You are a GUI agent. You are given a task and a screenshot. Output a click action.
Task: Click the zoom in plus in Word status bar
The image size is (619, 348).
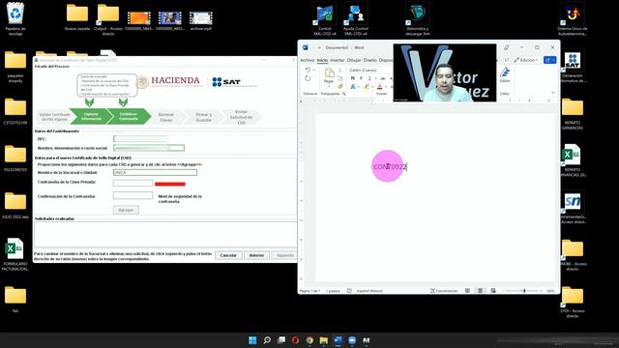pos(541,291)
